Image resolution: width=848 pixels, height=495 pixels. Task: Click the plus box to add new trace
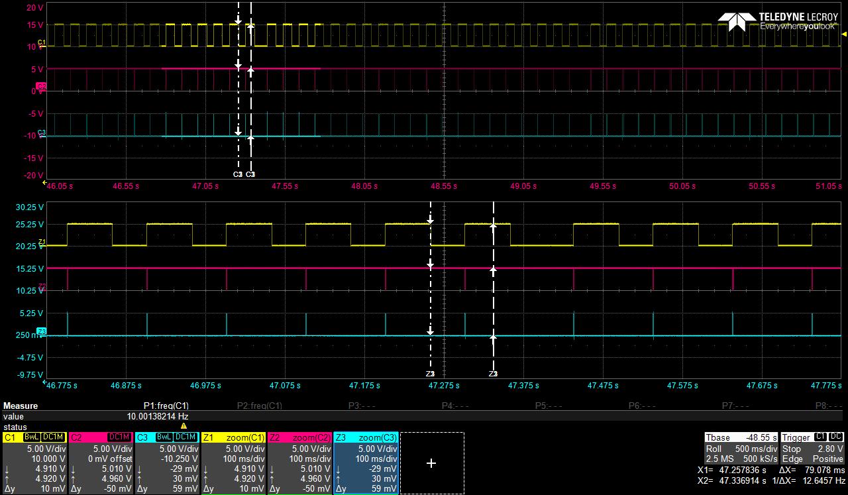431,463
